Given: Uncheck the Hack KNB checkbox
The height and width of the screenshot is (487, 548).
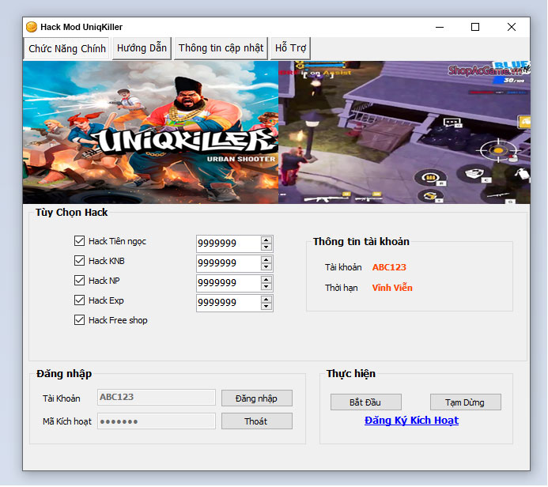Looking at the screenshot, I should (x=79, y=261).
